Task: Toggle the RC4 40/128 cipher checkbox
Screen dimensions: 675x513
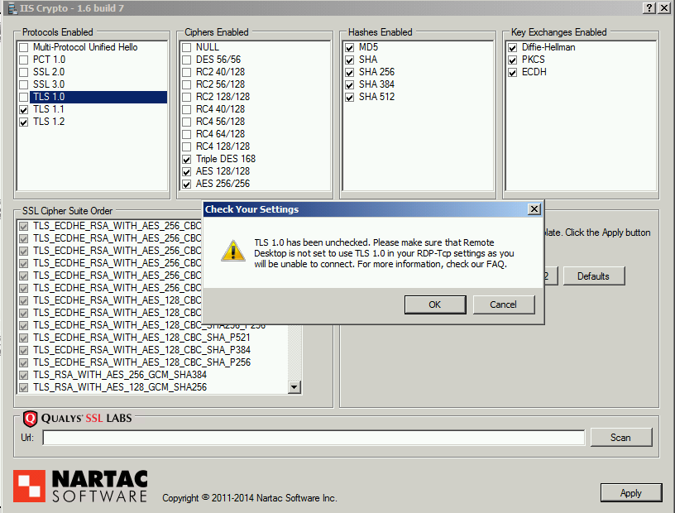Action: [x=186, y=110]
